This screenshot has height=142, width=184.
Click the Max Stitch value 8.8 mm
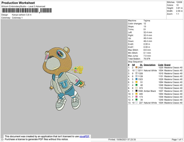(x=147, y=50)
